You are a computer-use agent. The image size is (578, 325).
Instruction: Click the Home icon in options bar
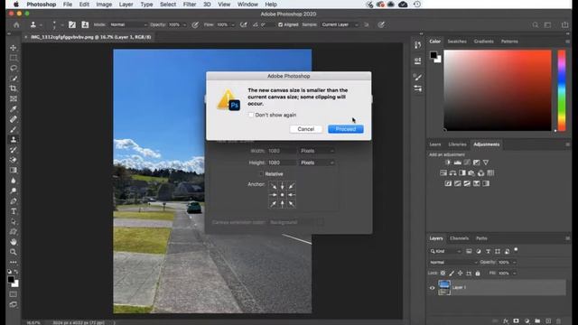[16, 24]
